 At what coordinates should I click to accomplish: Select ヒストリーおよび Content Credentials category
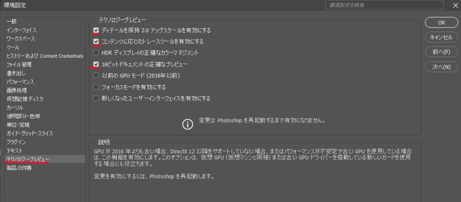45,56
